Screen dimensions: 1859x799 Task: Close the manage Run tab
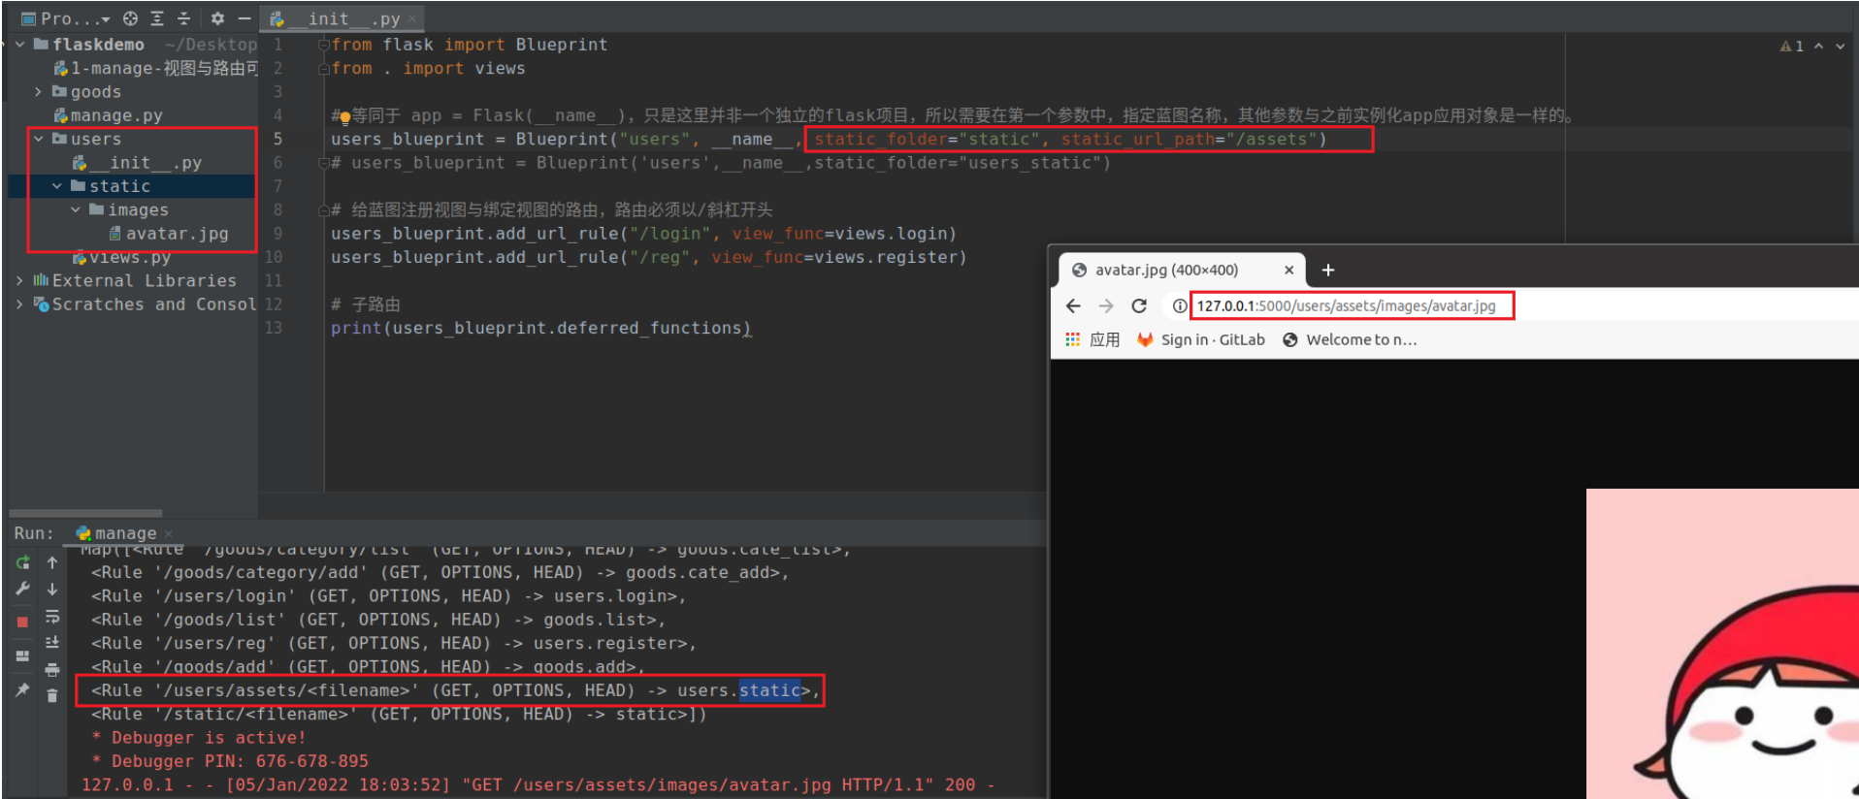pos(169,533)
